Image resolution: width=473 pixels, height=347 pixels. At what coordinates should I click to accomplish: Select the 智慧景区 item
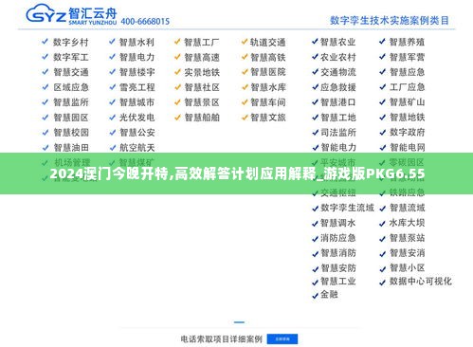click(202, 102)
